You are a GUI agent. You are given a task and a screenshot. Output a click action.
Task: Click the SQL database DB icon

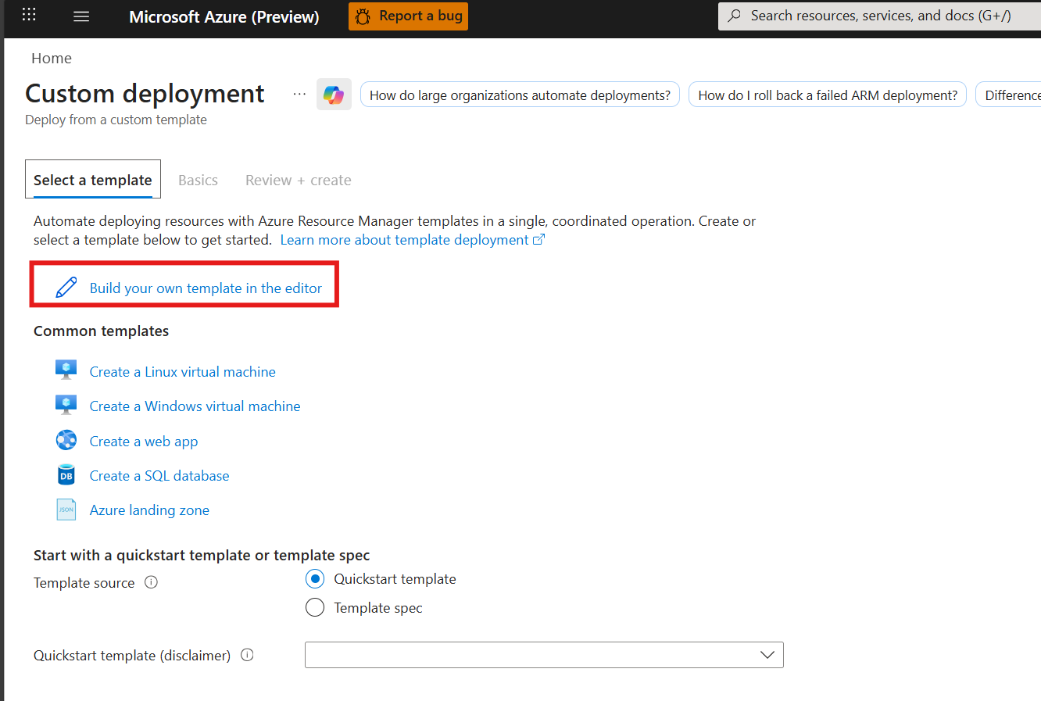click(66, 474)
